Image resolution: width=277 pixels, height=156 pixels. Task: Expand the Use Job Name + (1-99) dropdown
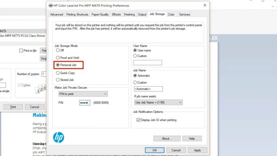coord(158,102)
